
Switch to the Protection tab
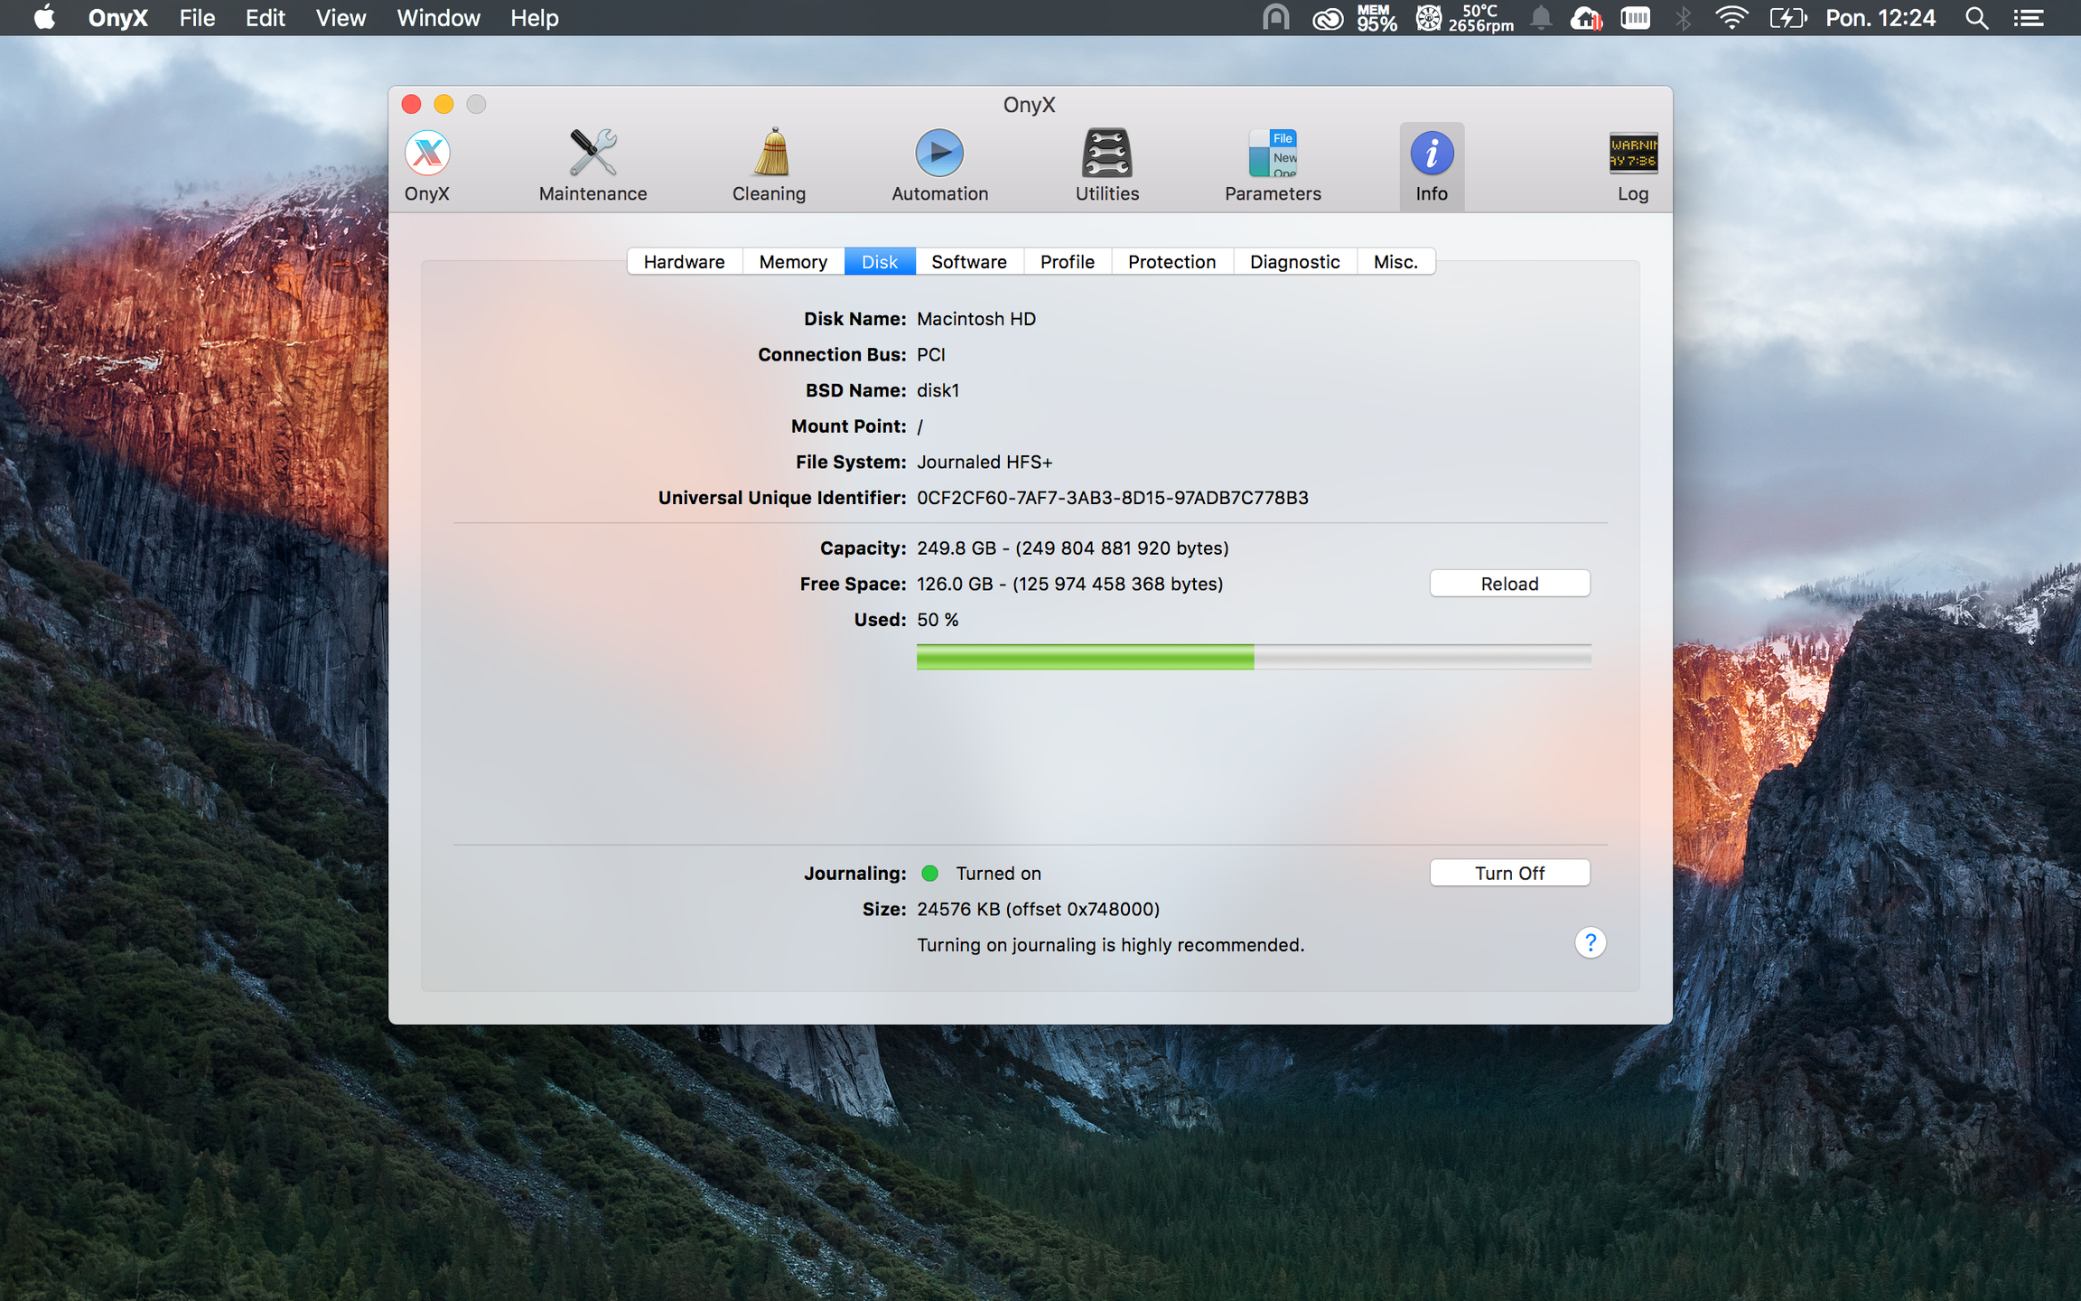pyautogui.click(x=1172, y=261)
